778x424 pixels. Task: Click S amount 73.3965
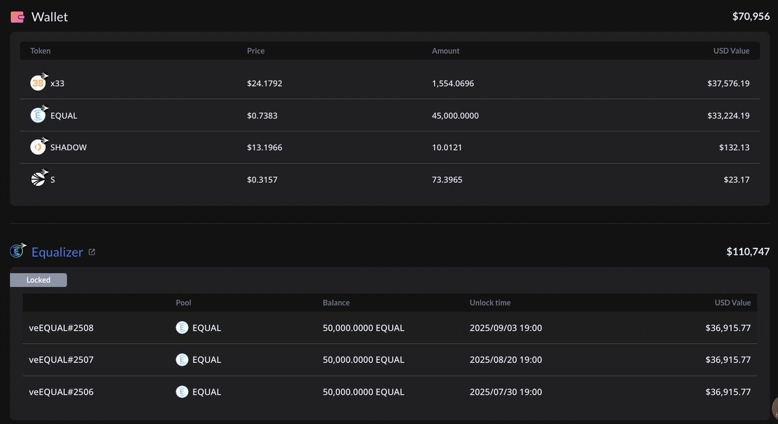(447, 180)
